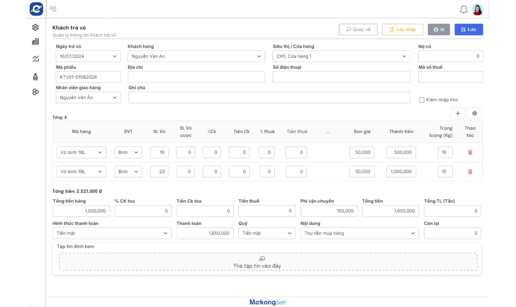
Task: Click the plus icon to add row
Action: pos(458,113)
